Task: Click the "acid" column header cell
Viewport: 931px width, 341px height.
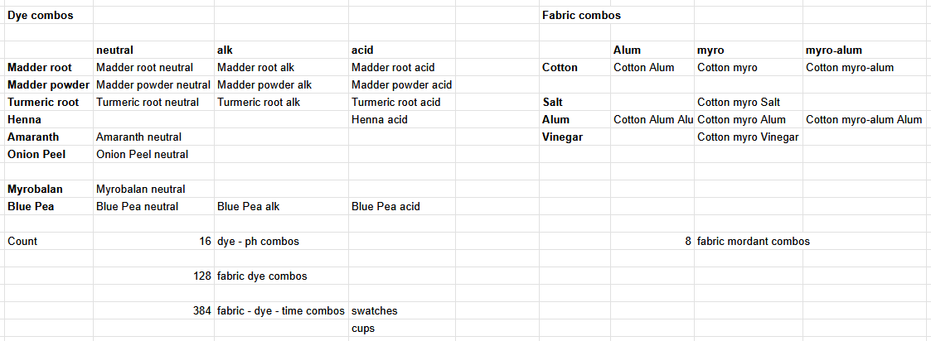Action: point(362,50)
